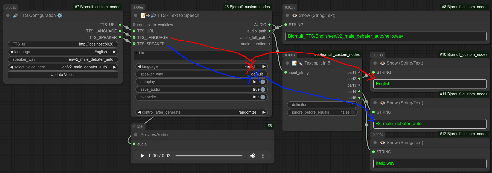
Task: Click the part2 output connector
Action: click(x=359, y=79)
